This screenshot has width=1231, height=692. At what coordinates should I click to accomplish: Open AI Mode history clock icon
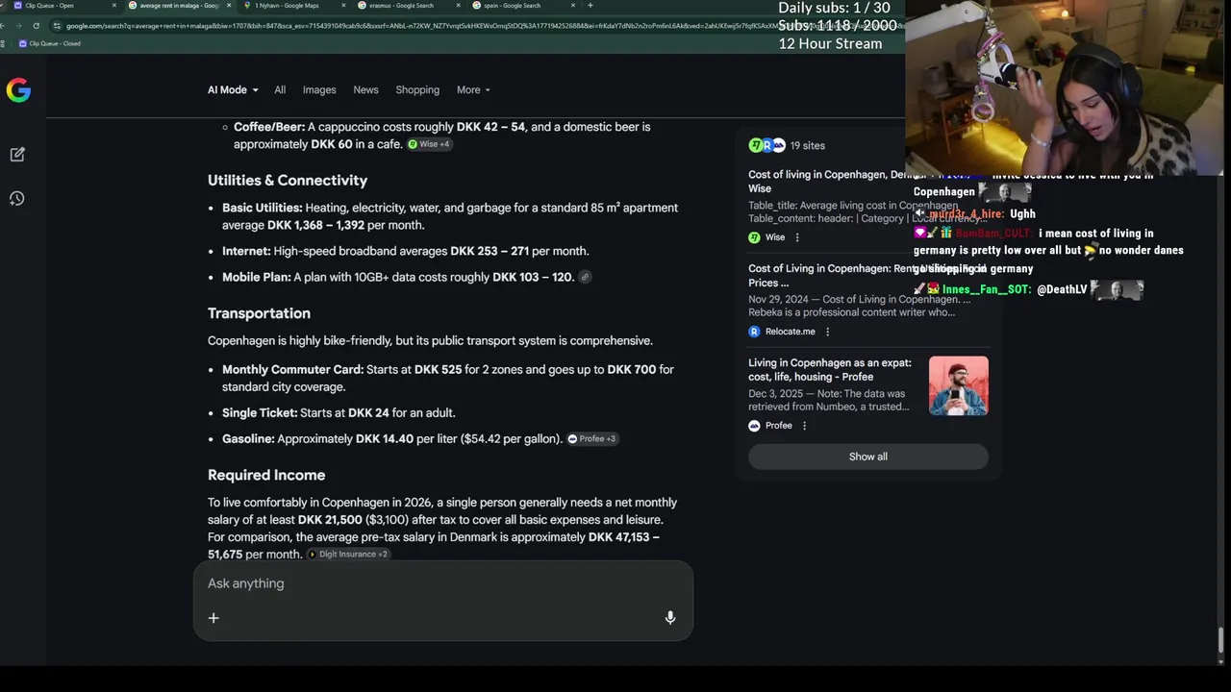pos(17,198)
